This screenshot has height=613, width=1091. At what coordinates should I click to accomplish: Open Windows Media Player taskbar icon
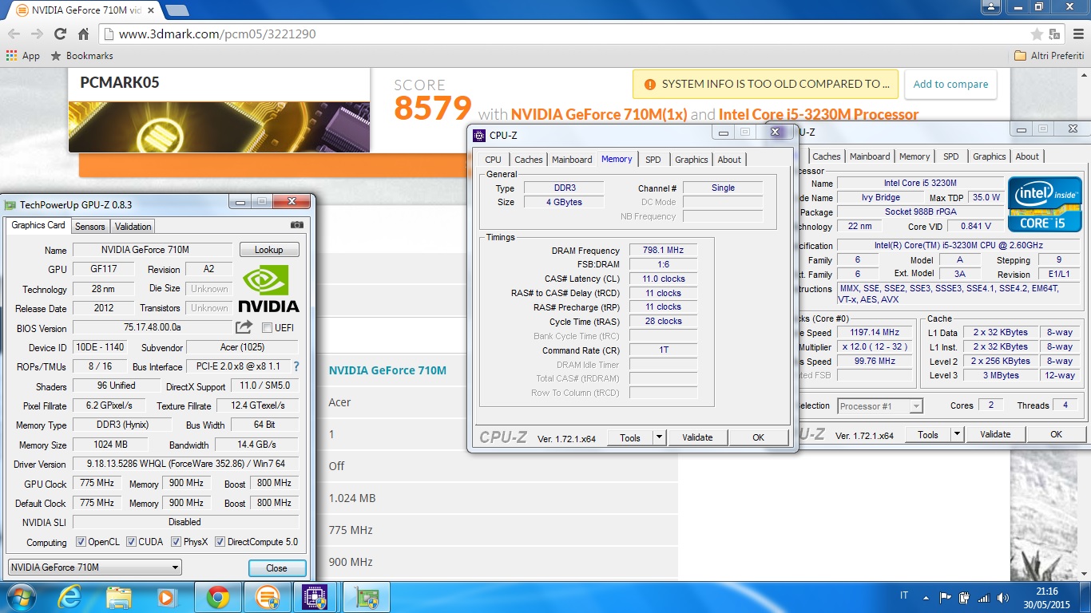pyautogui.click(x=168, y=597)
